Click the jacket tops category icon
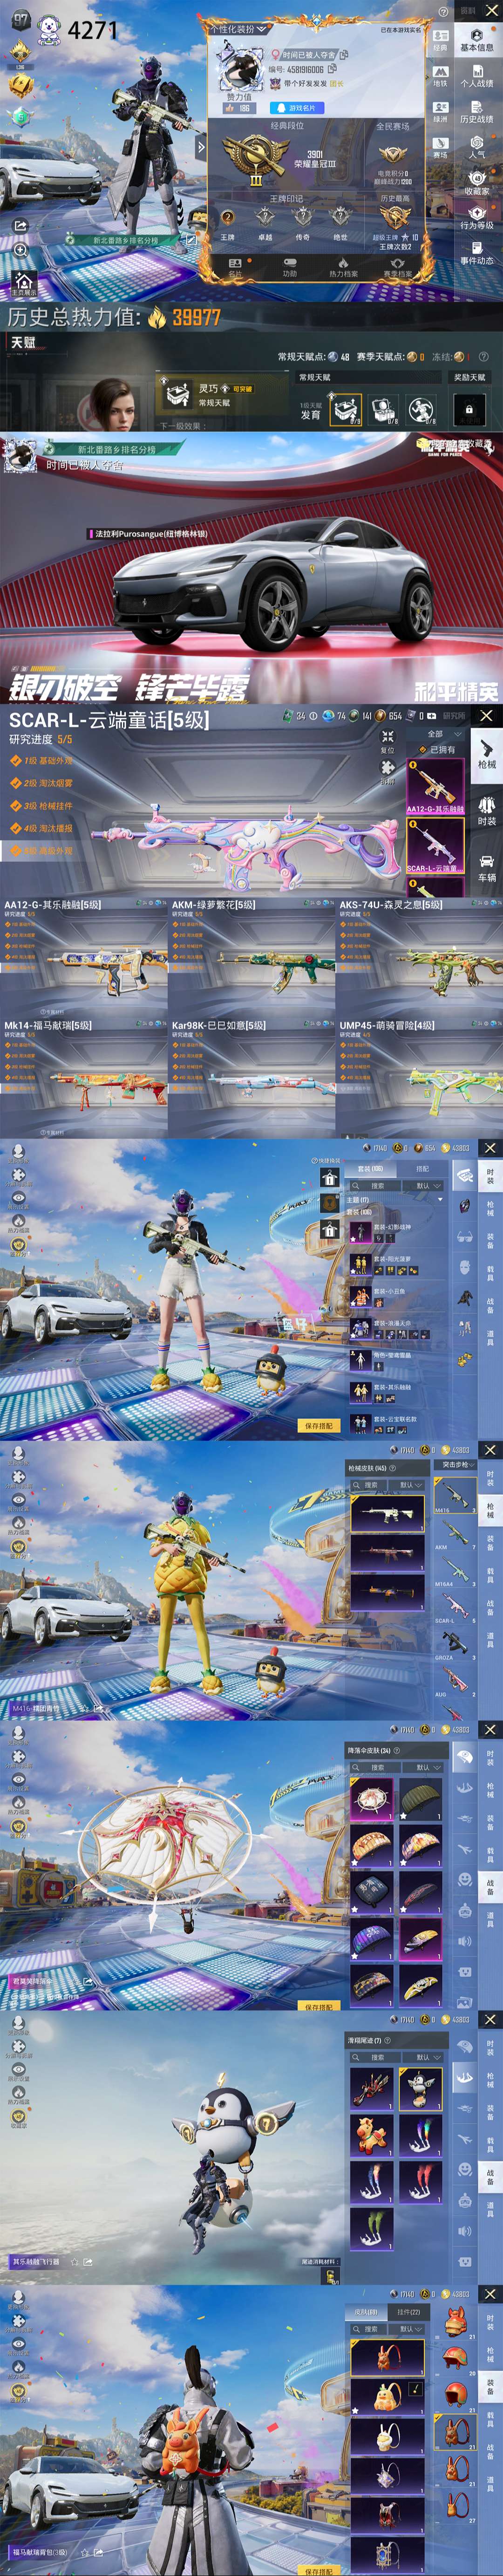503x2576 pixels. click(464, 1298)
